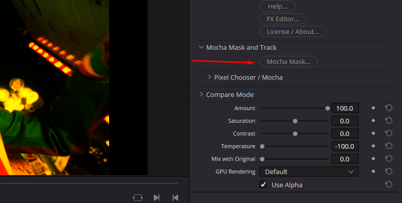Jump to the previous clip
This screenshot has width=402, height=203.
175,197
